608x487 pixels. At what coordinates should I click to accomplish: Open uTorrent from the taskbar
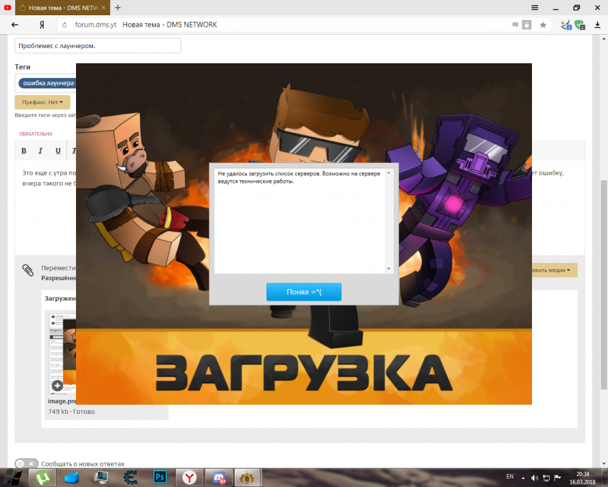43,477
